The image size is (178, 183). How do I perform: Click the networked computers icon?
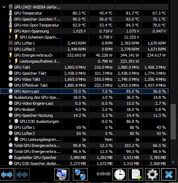(x=80, y=175)
